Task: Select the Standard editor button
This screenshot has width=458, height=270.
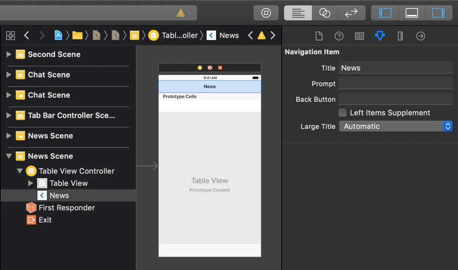Action: coord(298,13)
